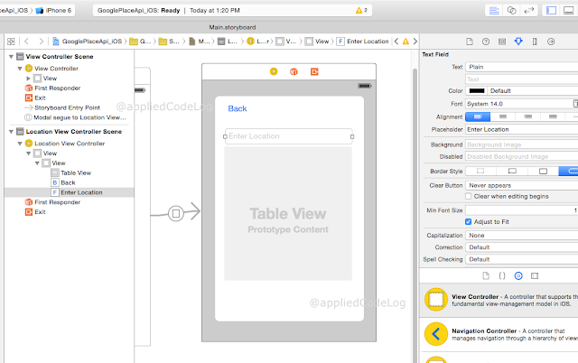Image resolution: width=578 pixels, height=363 pixels.
Task: Open Background image combo box
Action: (522, 144)
